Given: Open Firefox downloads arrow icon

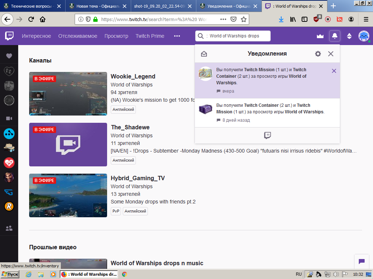Looking at the screenshot, I should pyautogui.click(x=281, y=19).
